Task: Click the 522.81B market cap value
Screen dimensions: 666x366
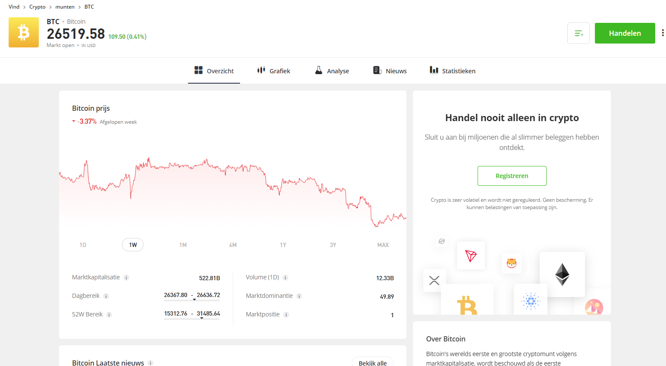Action: pyautogui.click(x=209, y=278)
